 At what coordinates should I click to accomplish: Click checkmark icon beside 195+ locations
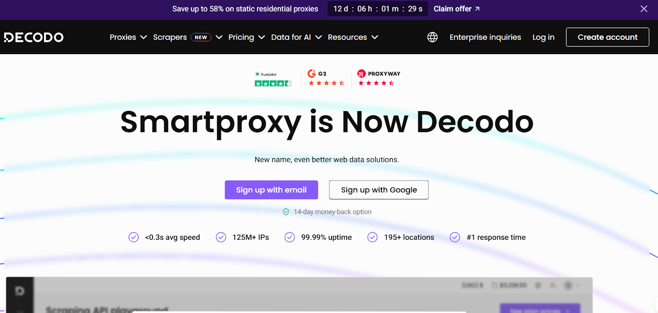[x=372, y=237]
